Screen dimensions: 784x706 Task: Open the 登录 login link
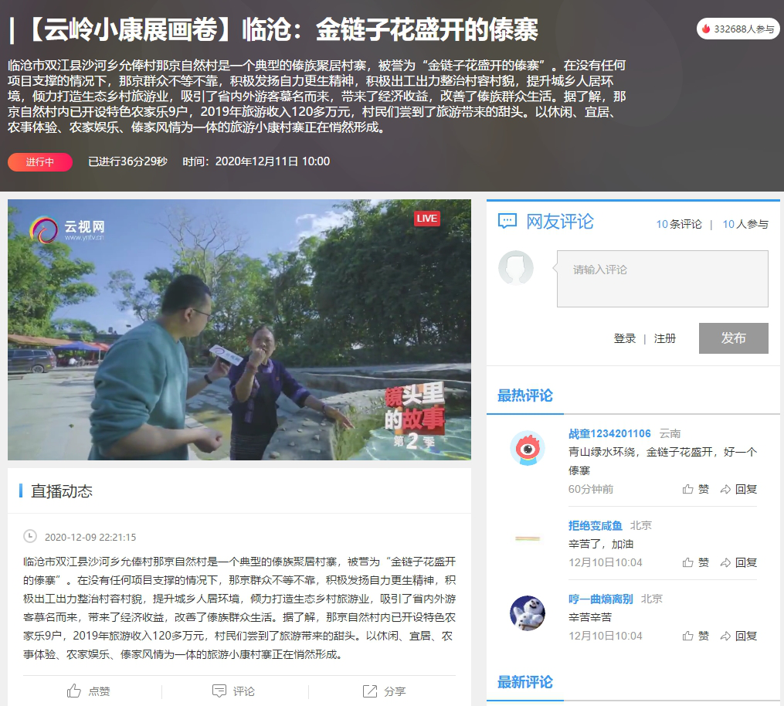click(x=625, y=338)
